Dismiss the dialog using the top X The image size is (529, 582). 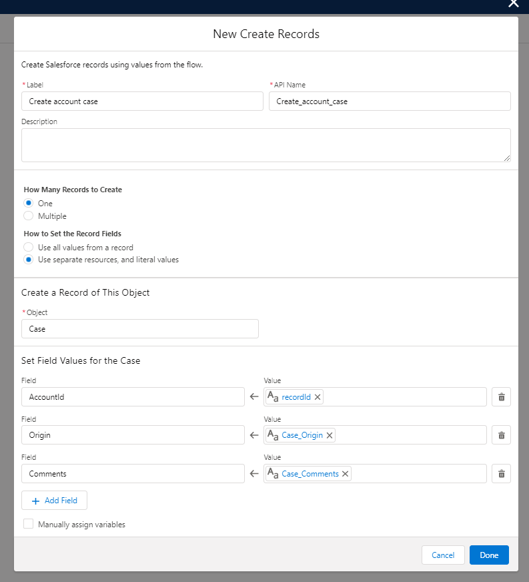point(513,4)
